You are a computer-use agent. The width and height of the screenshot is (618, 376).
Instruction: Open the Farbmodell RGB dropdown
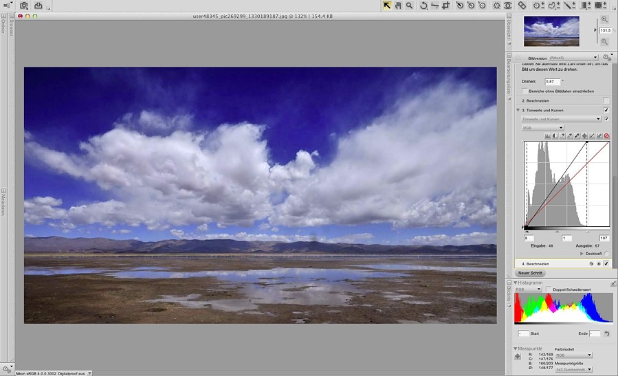pyautogui.click(x=573, y=355)
